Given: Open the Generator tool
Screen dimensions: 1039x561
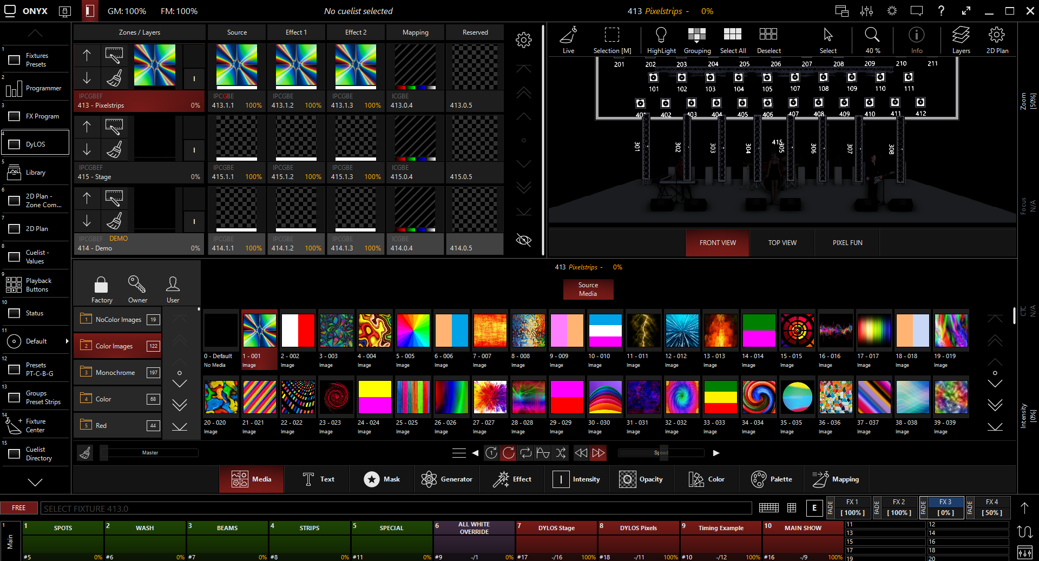Looking at the screenshot, I should (x=447, y=479).
